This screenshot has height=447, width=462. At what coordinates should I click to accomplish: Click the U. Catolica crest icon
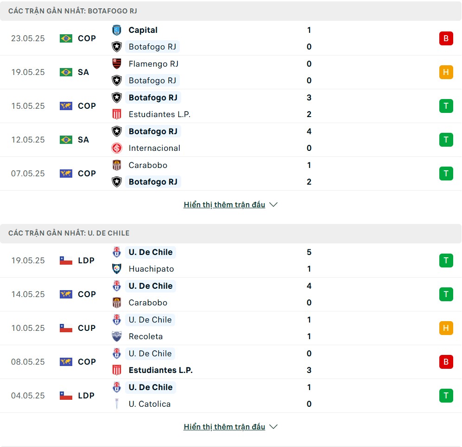[117, 404]
